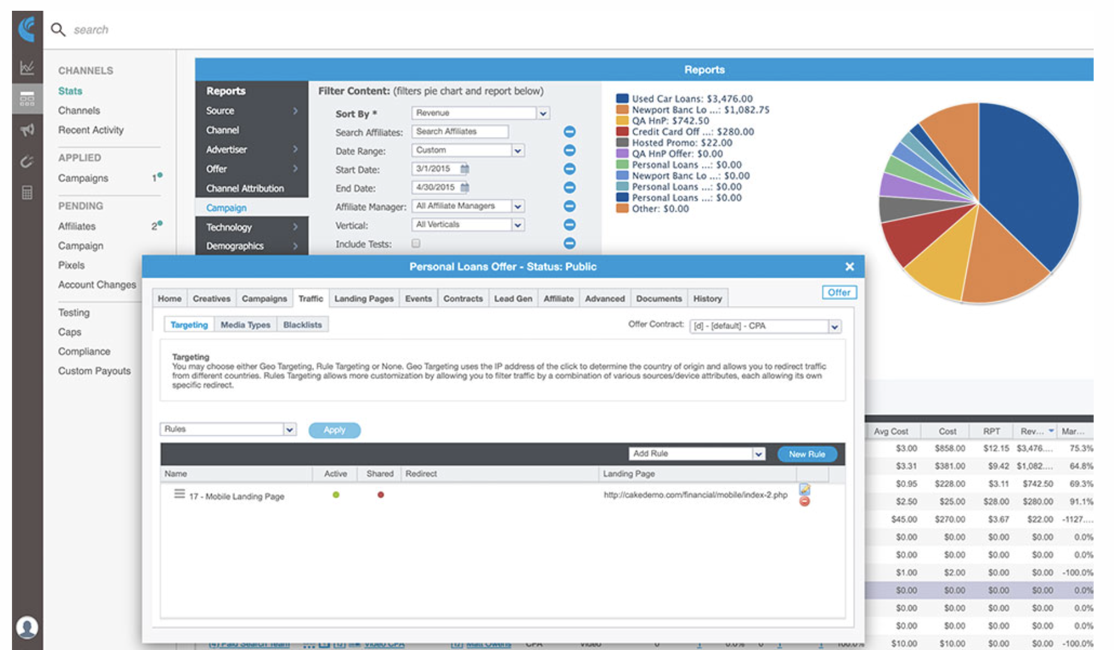Toggle Shared status for Mobile Landing Page
1114x650 pixels.
click(x=381, y=495)
